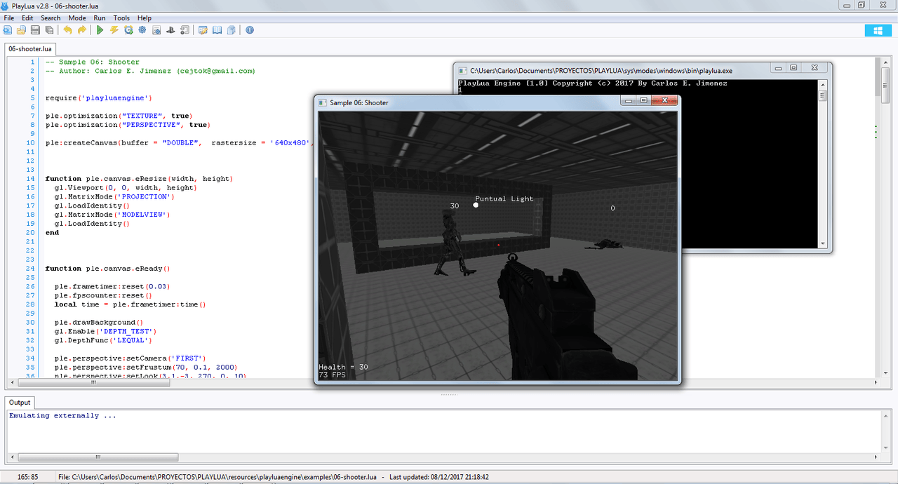Click the 'Health = 30' text in game

click(343, 367)
